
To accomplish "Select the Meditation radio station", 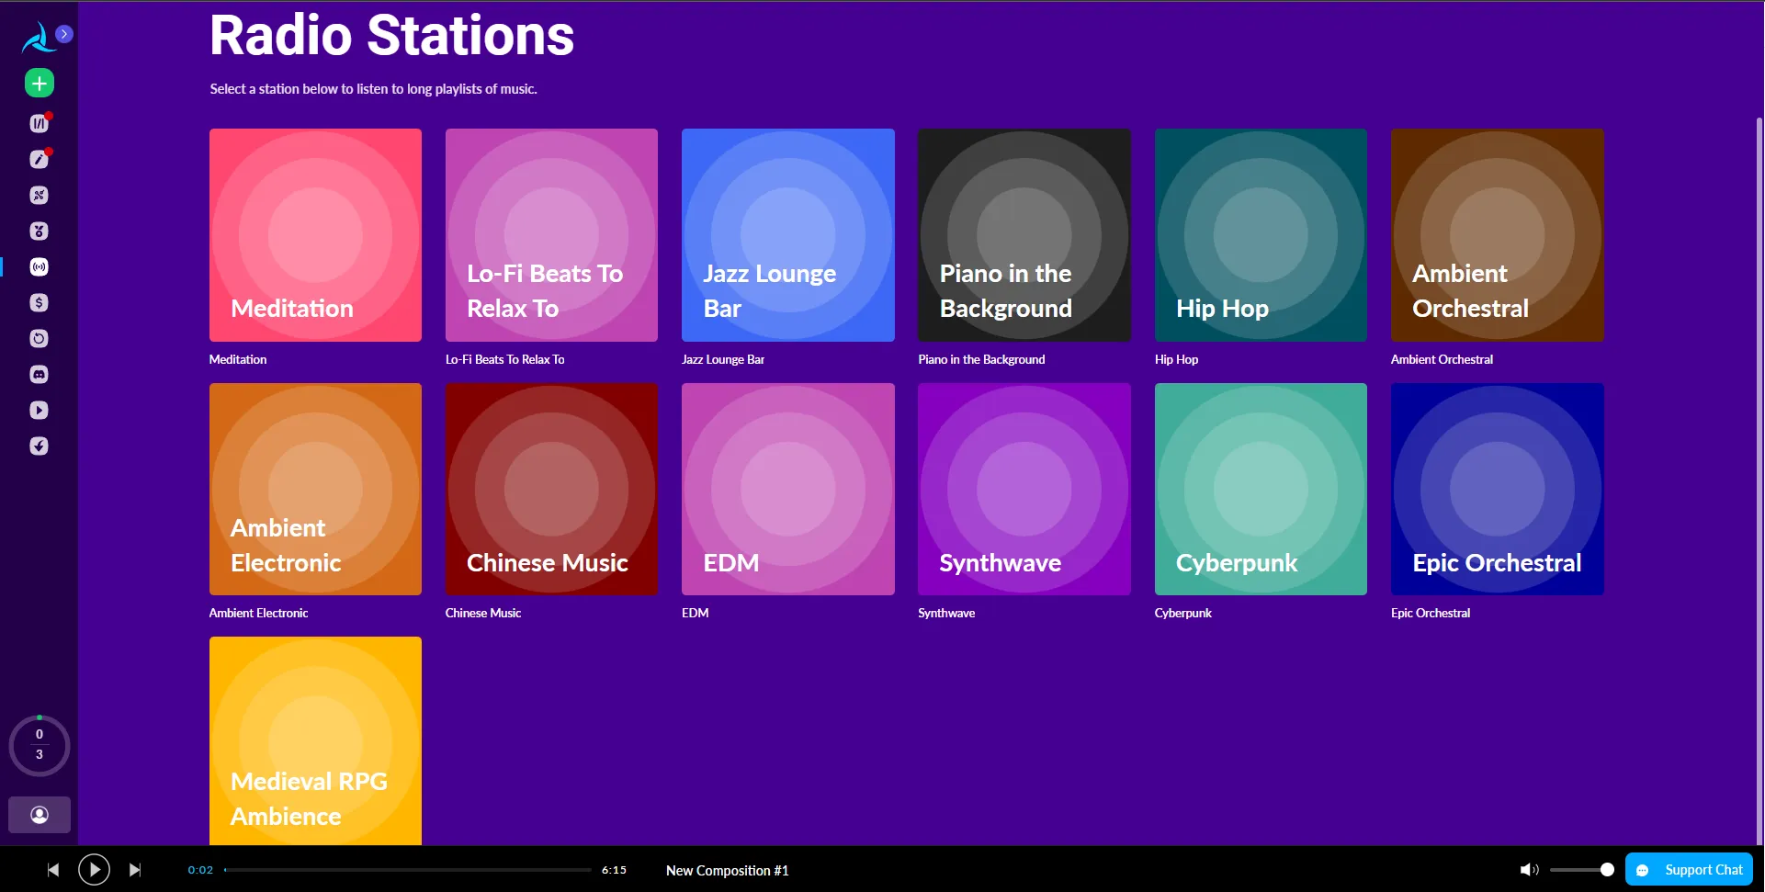I will [315, 235].
